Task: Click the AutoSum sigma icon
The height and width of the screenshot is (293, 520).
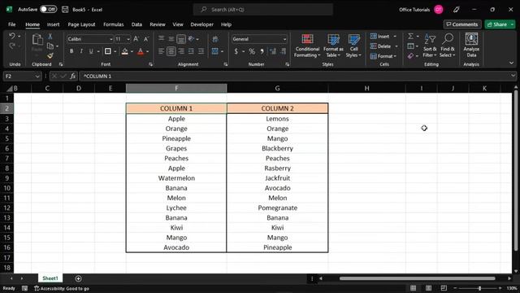Action: click(410, 36)
